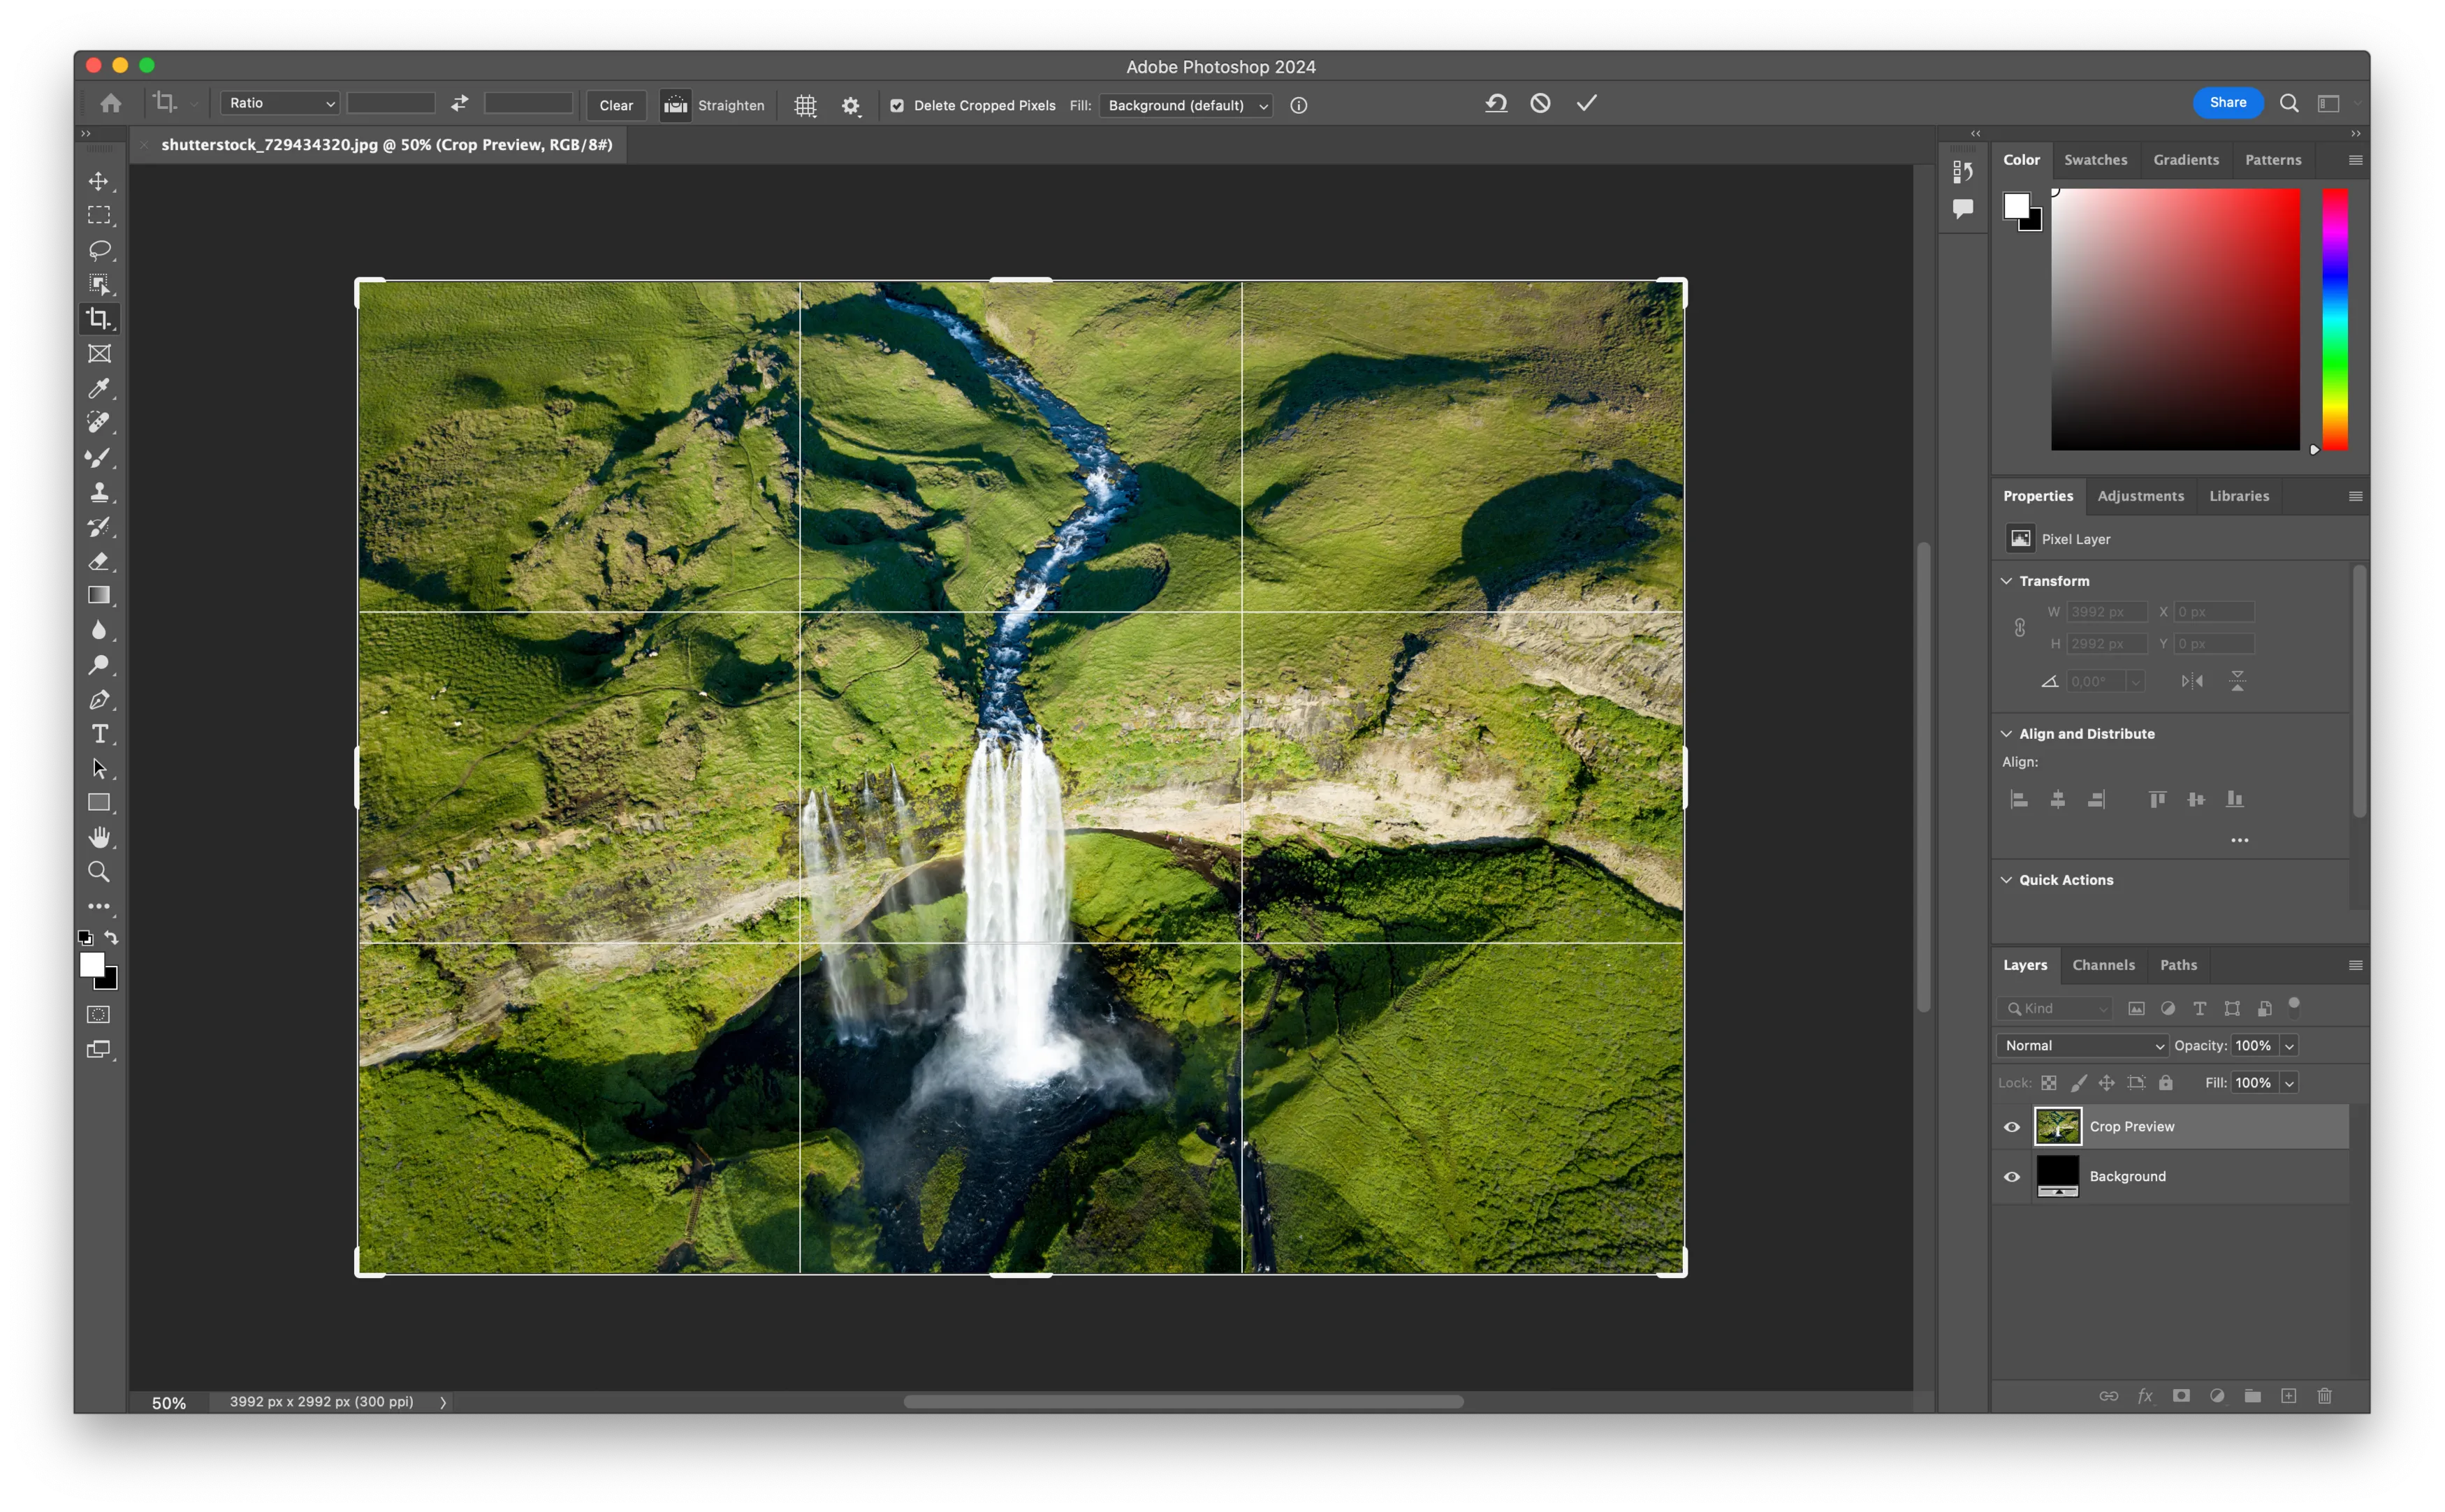The width and height of the screenshot is (2445, 1512).
Task: Select the Eyedropper tool
Action: click(99, 388)
